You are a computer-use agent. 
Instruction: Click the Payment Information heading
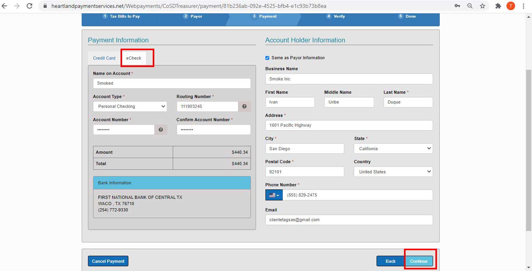tap(118, 40)
